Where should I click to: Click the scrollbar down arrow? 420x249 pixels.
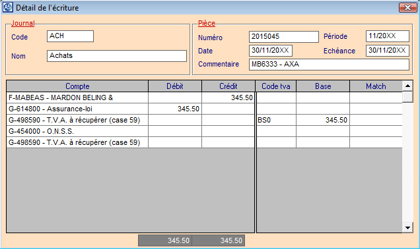pos(407,228)
